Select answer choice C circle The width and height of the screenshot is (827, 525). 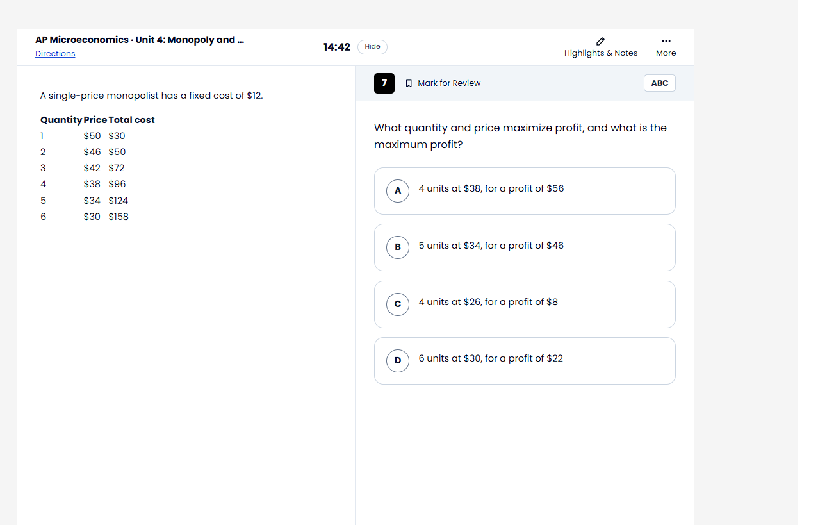point(398,304)
